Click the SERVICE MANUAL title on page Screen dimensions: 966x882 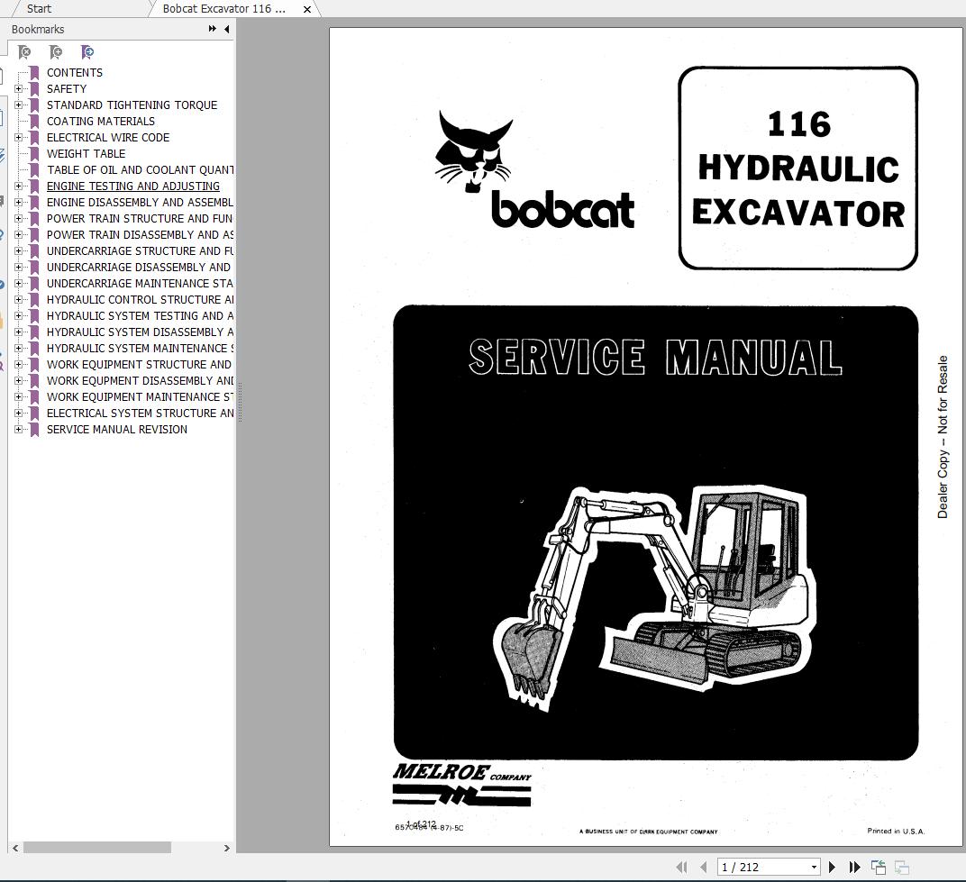[655, 358]
